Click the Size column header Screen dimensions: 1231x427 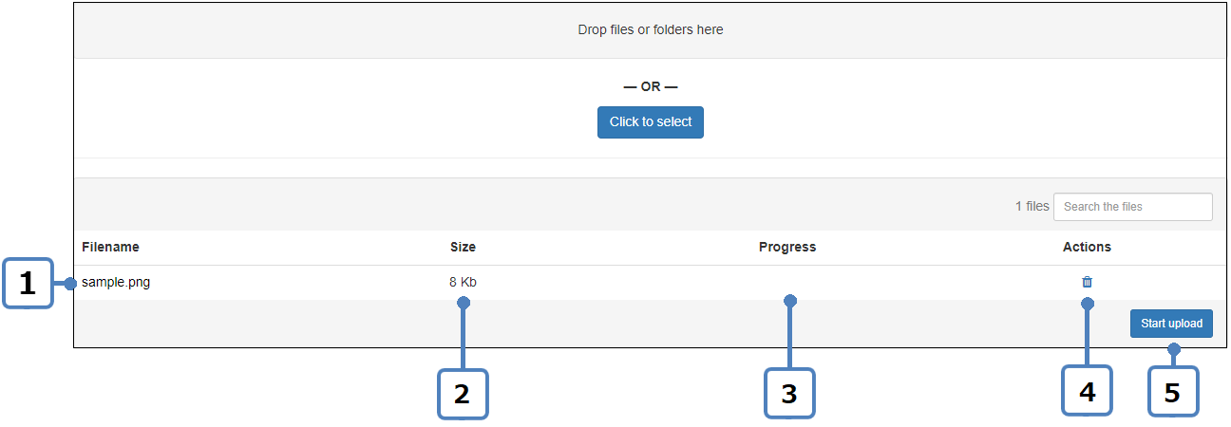pos(463,247)
